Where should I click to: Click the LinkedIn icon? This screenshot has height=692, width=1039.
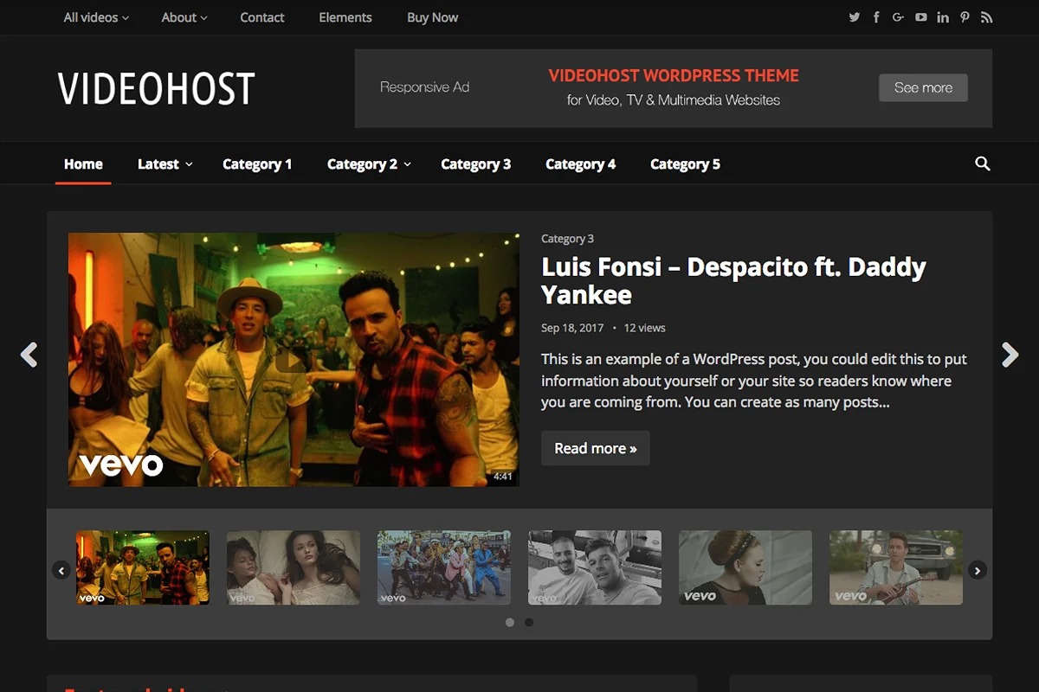(x=943, y=17)
